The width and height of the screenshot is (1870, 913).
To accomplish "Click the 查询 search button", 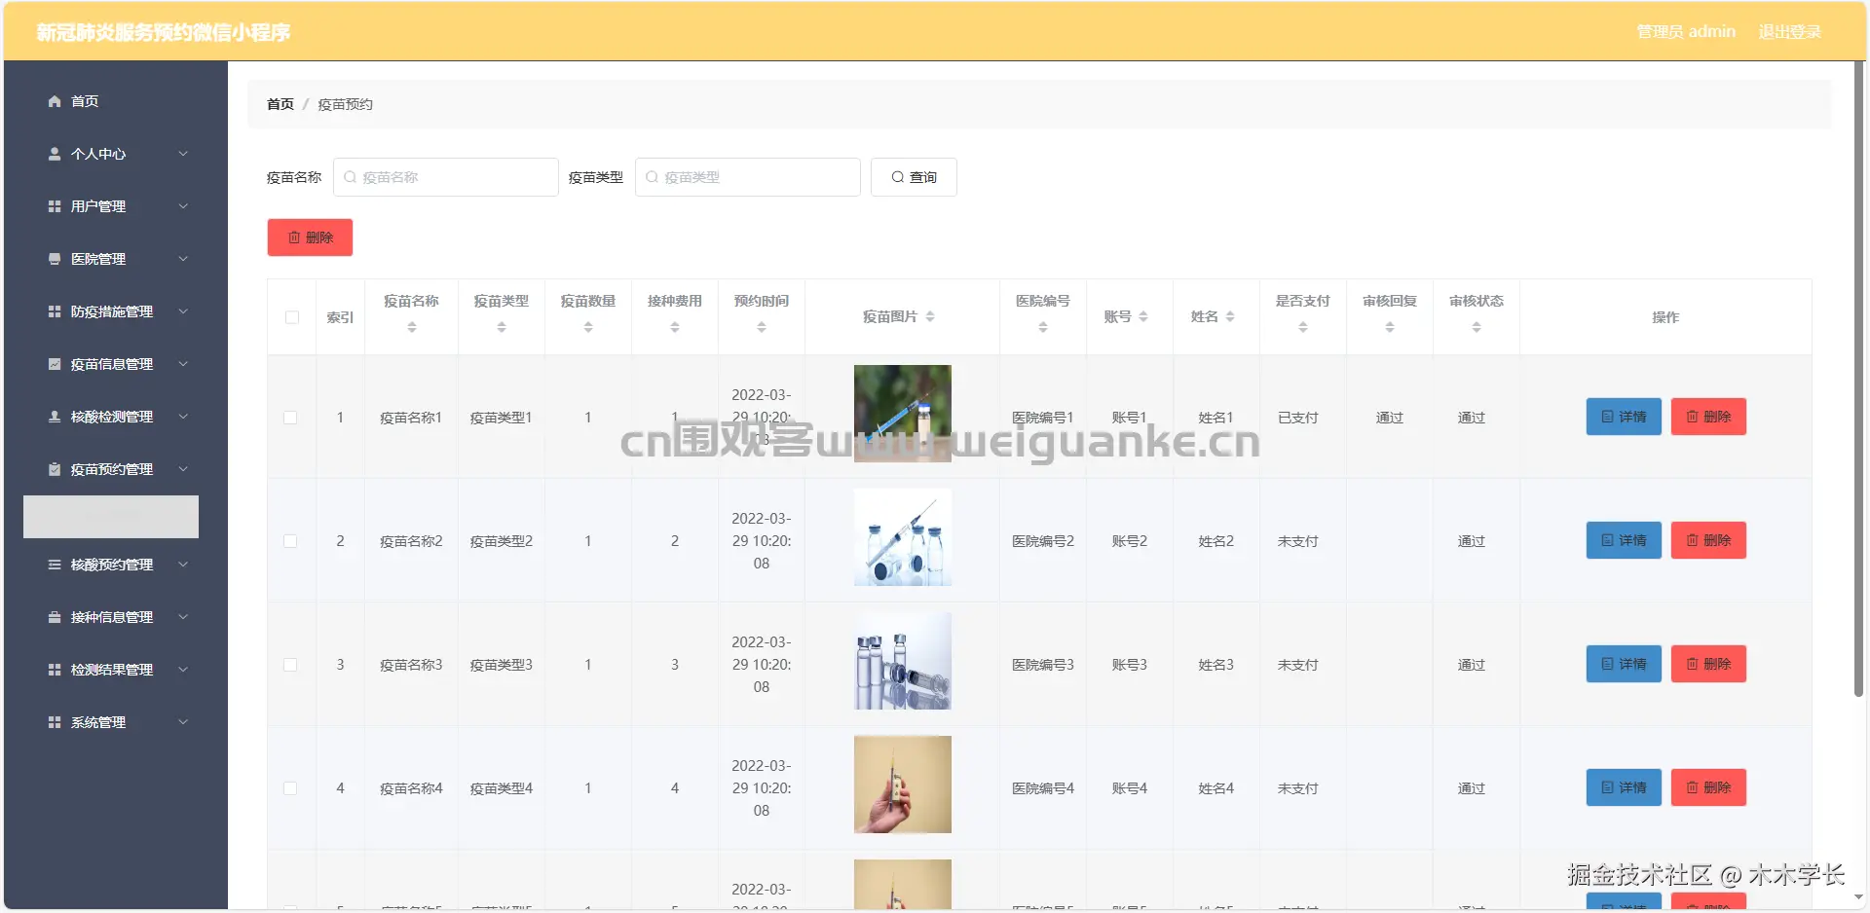I will tap(914, 177).
